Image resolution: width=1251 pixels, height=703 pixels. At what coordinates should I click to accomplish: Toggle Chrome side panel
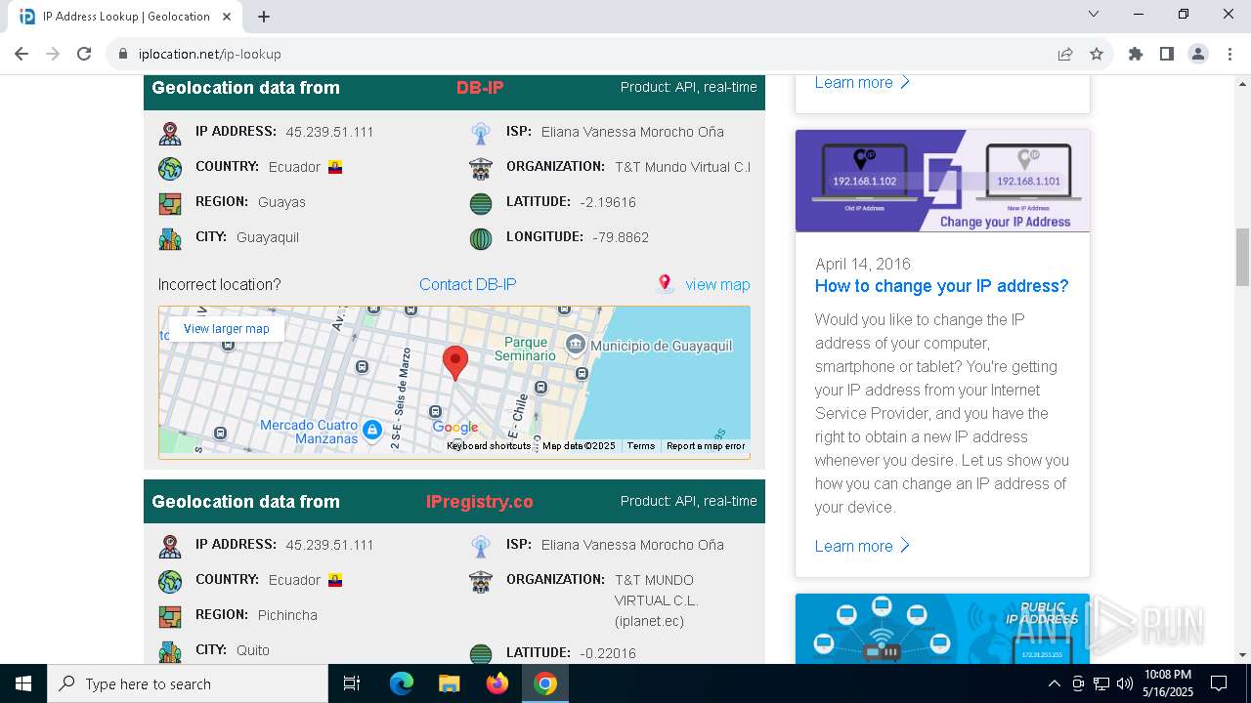(x=1167, y=54)
